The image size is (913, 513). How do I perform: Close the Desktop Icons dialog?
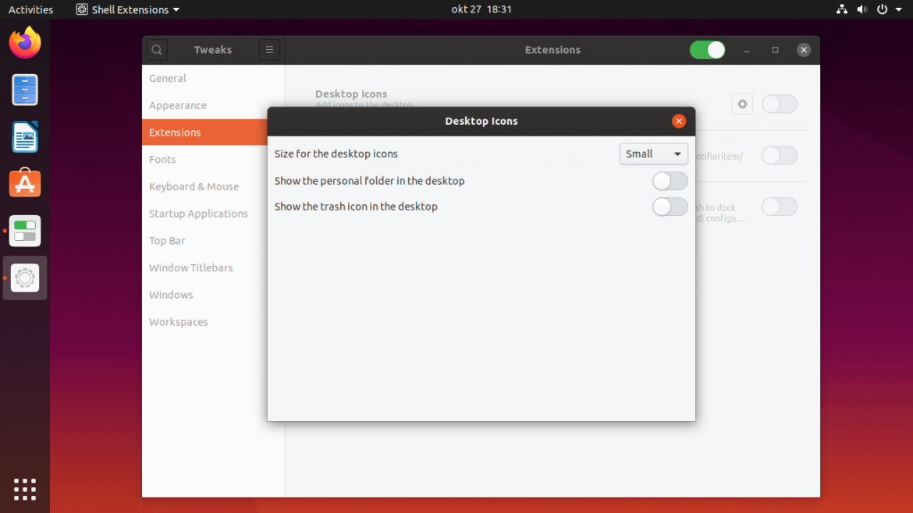pyautogui.click(x=679, y=121)
